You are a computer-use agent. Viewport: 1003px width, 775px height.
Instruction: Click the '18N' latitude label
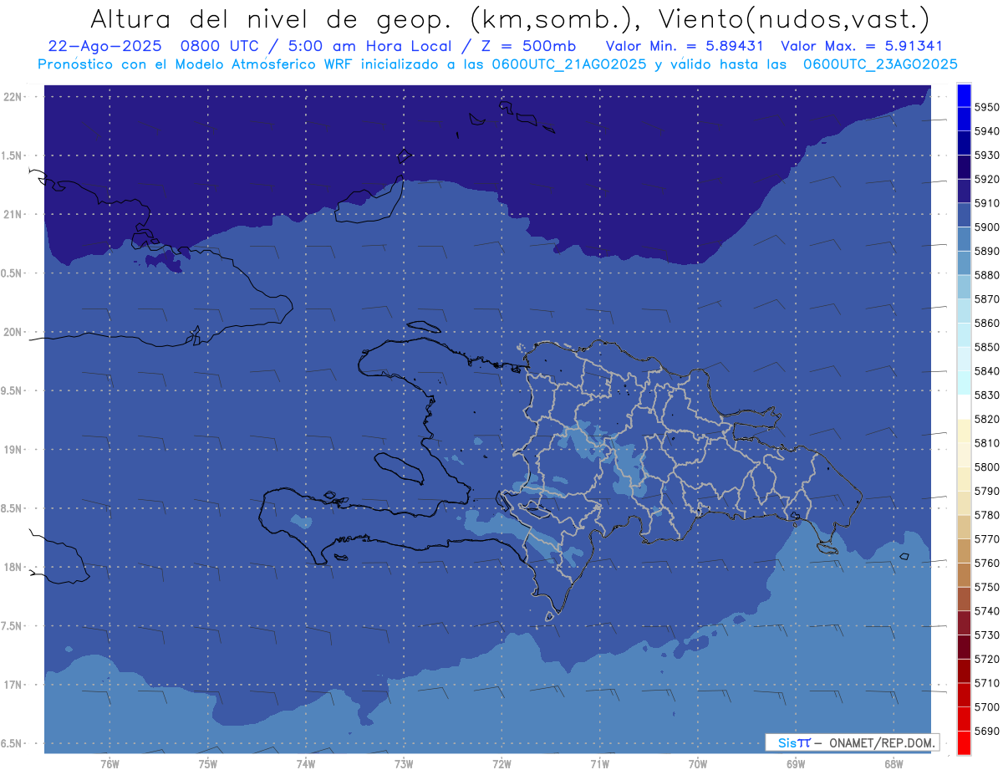(x=13, y=567)
